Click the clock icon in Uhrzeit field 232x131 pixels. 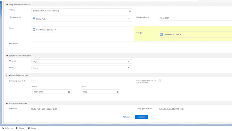click(118, 92)
